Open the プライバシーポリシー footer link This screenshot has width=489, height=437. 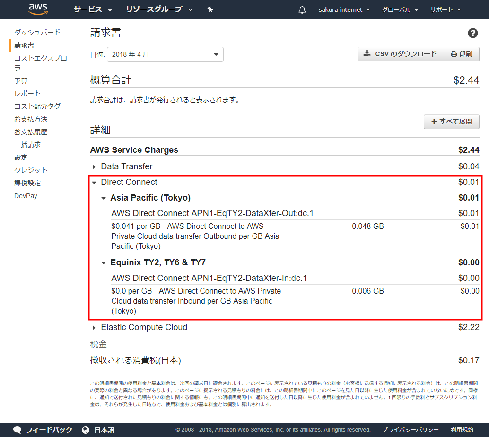point(410,430)
